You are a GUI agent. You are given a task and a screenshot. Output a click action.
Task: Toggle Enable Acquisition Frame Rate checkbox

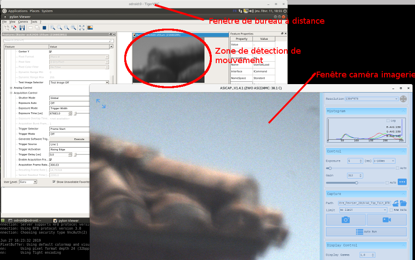51,160
